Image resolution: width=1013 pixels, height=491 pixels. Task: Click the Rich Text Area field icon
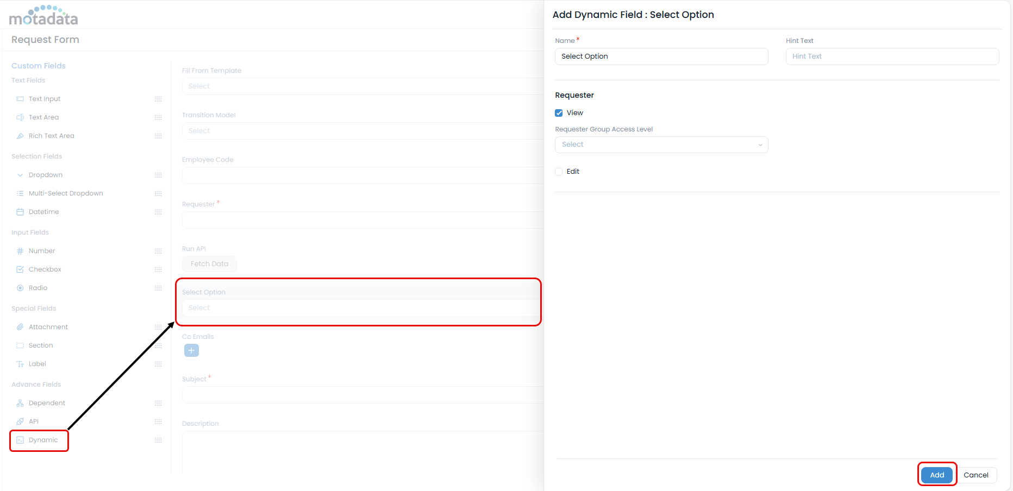(x=20, y=136)
